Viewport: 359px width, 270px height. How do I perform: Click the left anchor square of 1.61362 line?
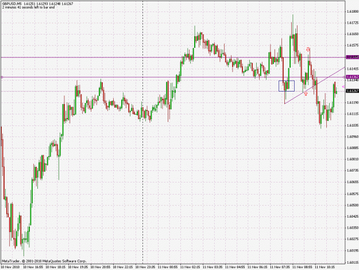(2, 77)
